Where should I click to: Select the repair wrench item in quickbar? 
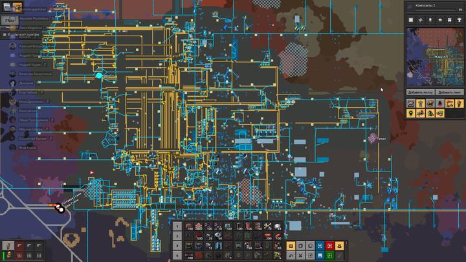[267, 226]
